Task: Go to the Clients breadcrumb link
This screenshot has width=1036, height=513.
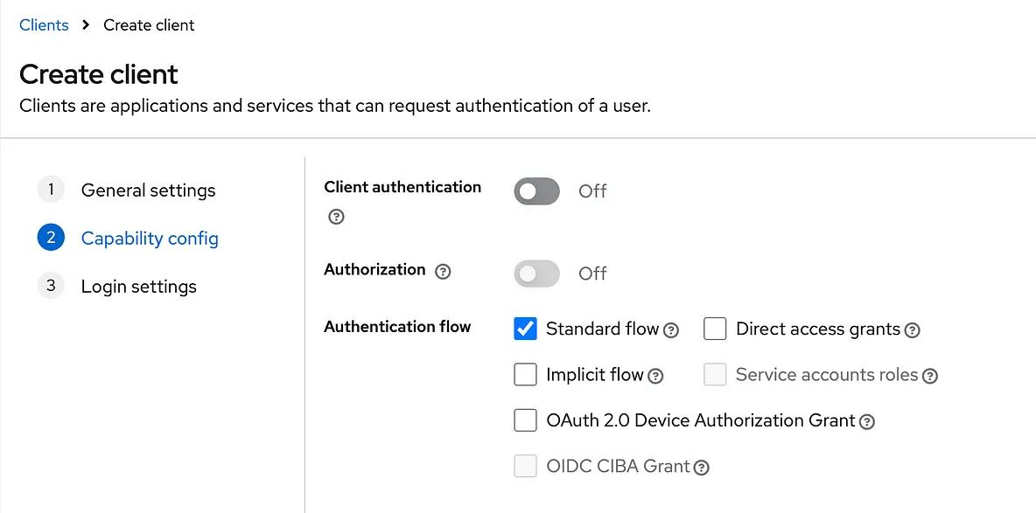Action: point(44,25)
